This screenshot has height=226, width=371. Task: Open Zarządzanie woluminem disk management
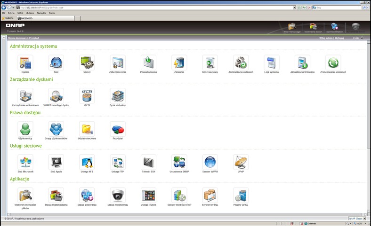[25, 95]
